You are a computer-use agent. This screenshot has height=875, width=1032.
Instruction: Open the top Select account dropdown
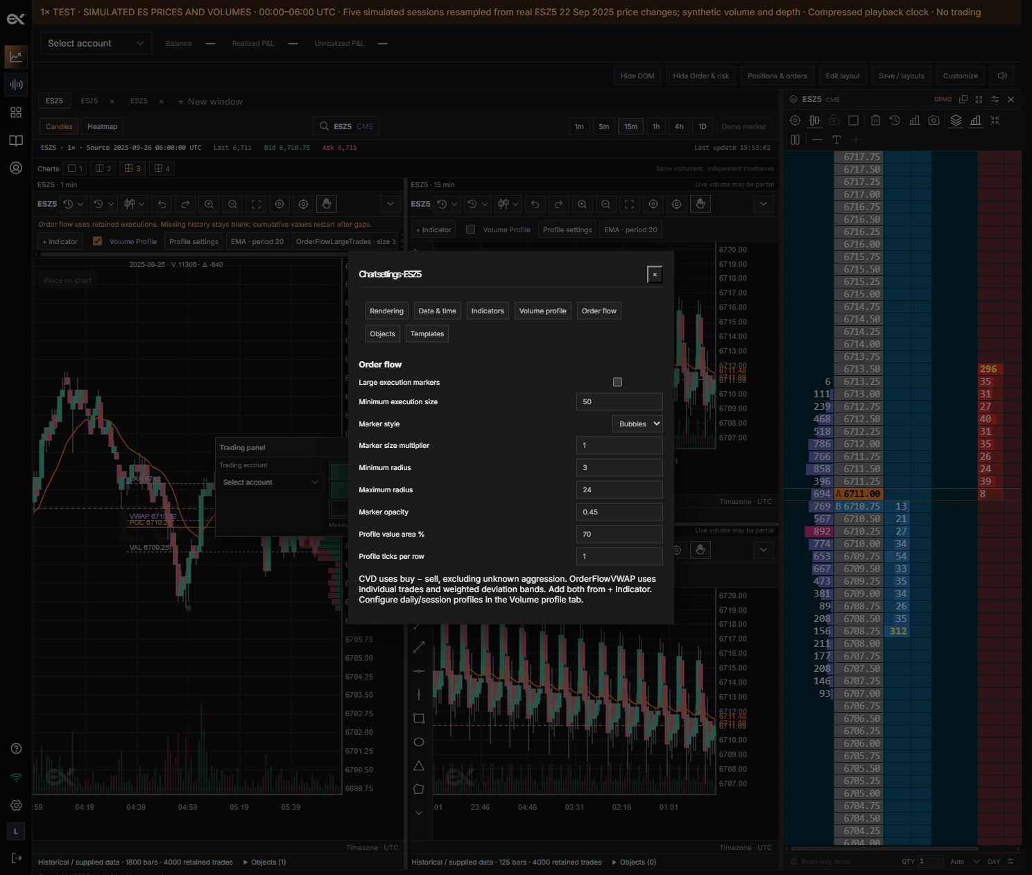[x=96, y=43]
